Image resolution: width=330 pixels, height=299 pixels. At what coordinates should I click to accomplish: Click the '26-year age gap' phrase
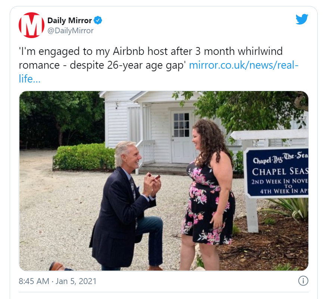tap(147, 65)
